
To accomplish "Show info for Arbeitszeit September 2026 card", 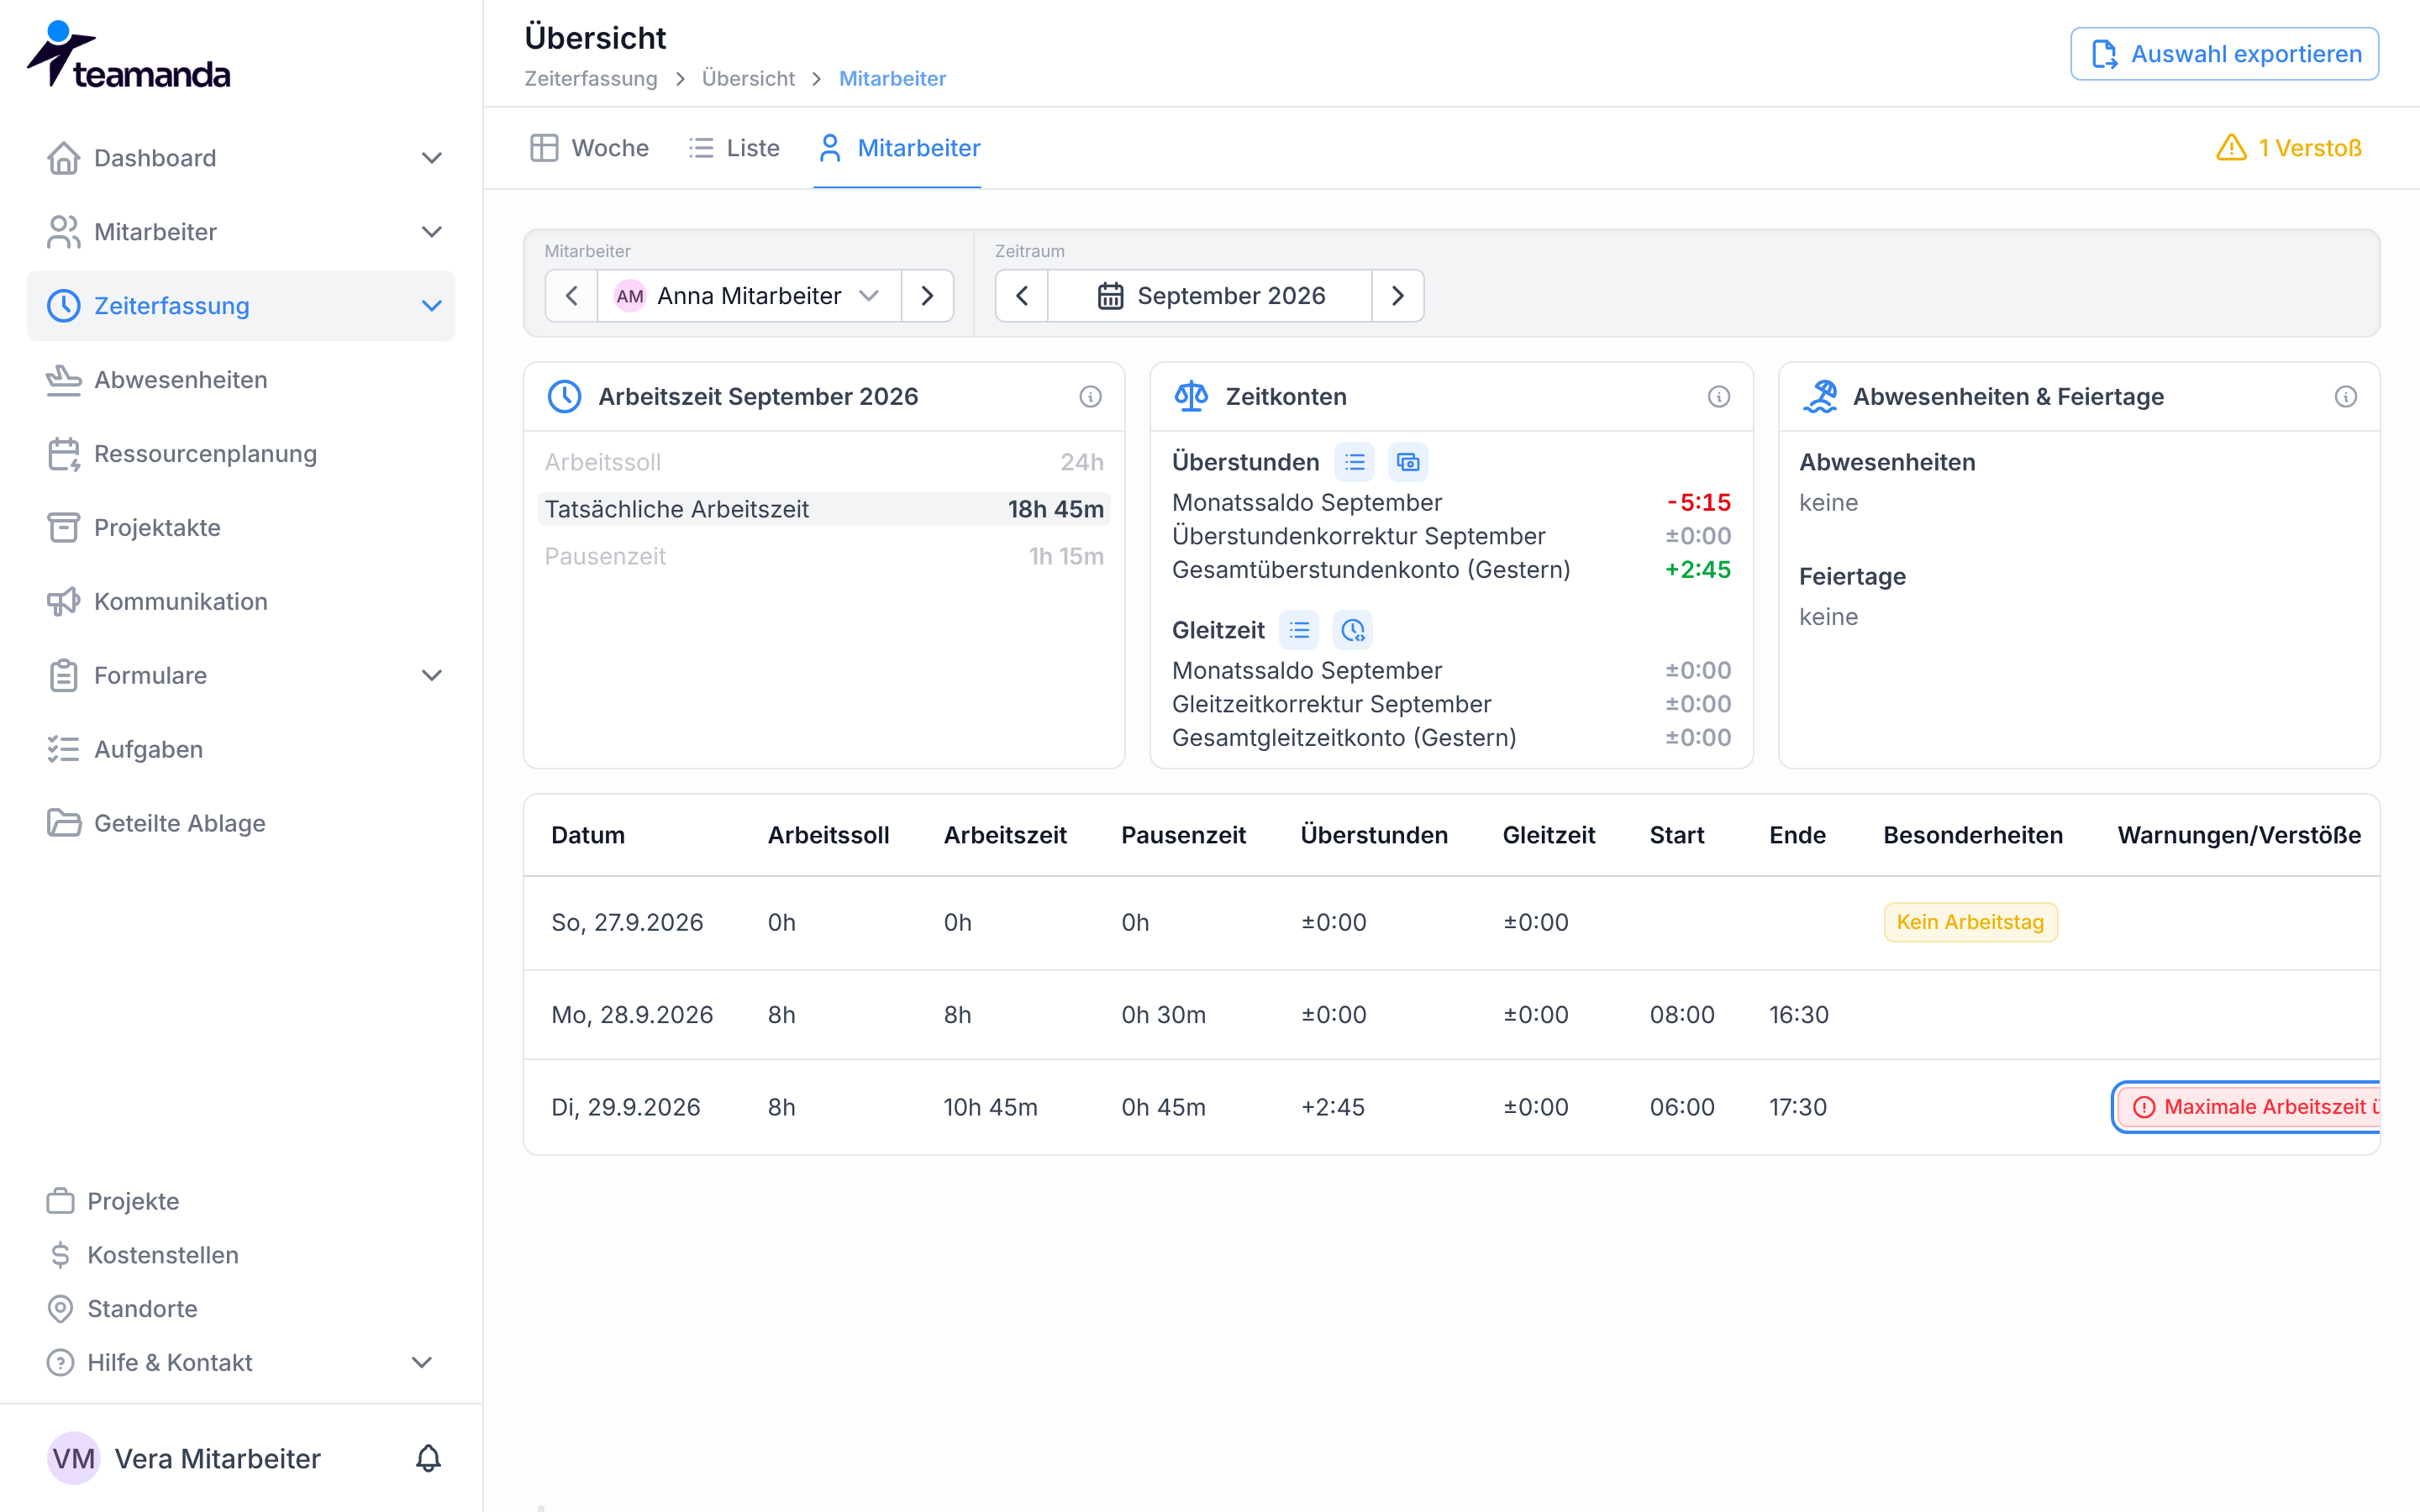I will [1090, 397].
